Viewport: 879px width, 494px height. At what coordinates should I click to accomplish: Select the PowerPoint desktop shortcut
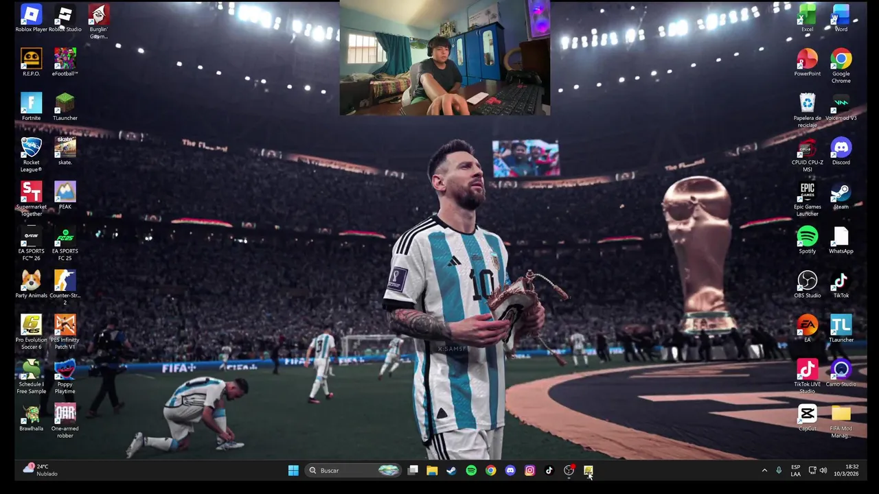tap(807, 62)
